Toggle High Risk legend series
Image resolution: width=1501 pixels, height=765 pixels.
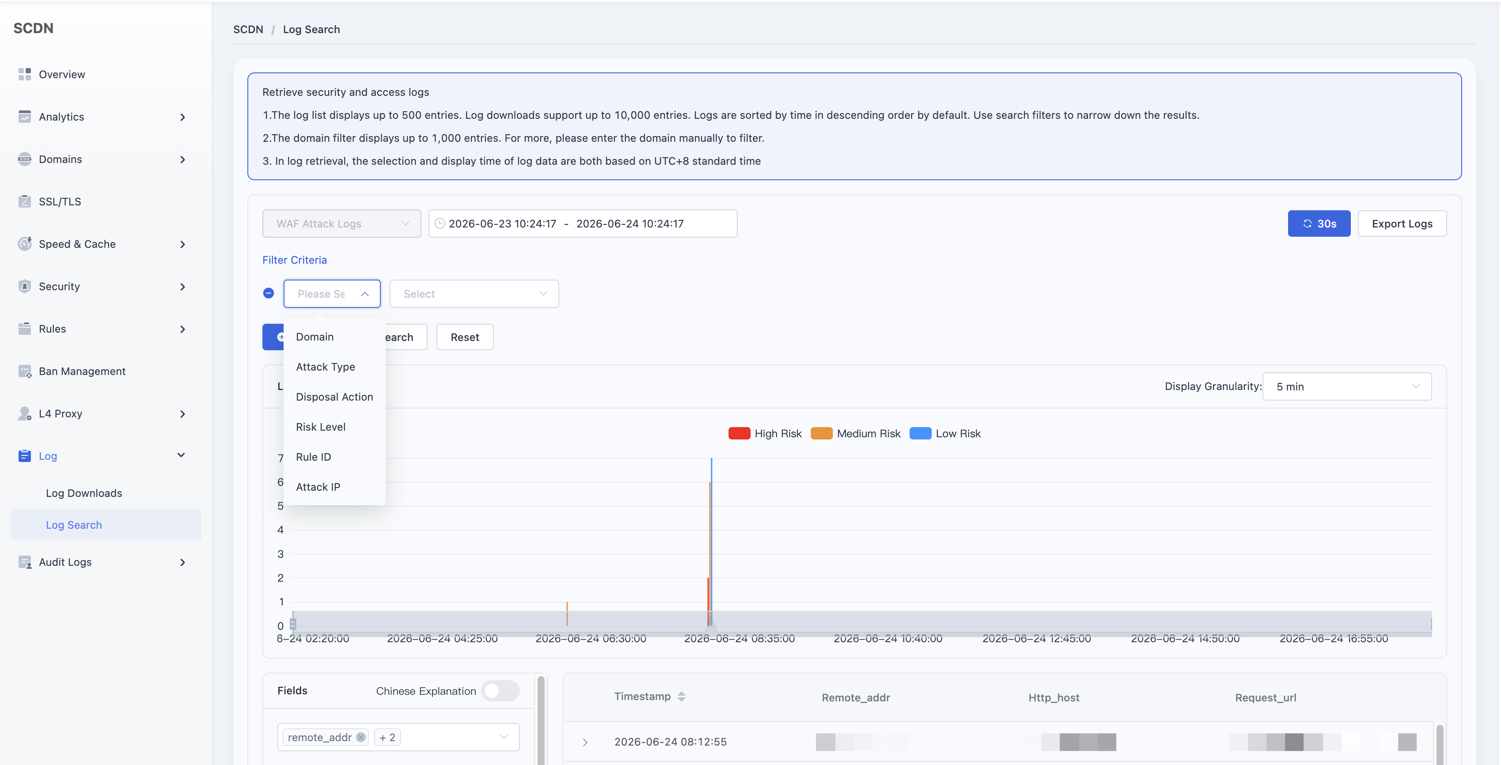point(765,433)
